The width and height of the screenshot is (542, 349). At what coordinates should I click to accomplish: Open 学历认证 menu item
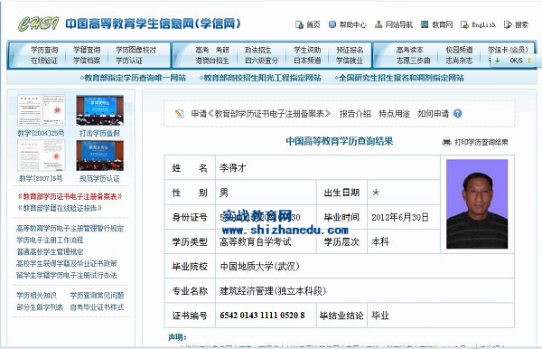click(129, 61)
